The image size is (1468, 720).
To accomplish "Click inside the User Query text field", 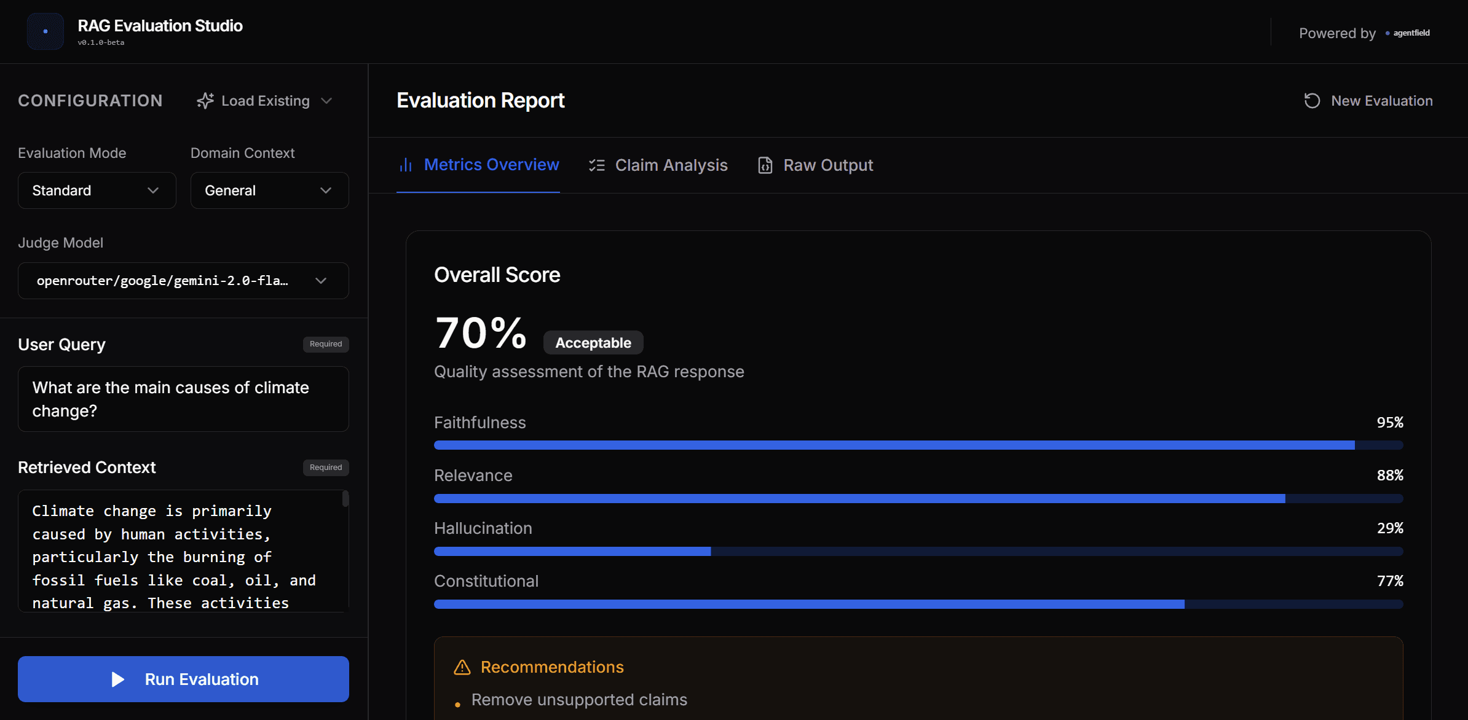I will point(183,399).
